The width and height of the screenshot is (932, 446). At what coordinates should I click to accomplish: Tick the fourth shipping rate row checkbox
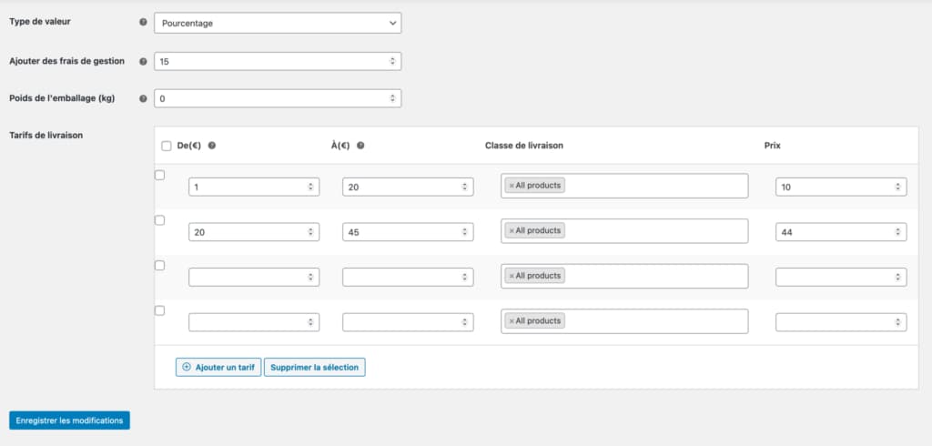tap(159, 310)
